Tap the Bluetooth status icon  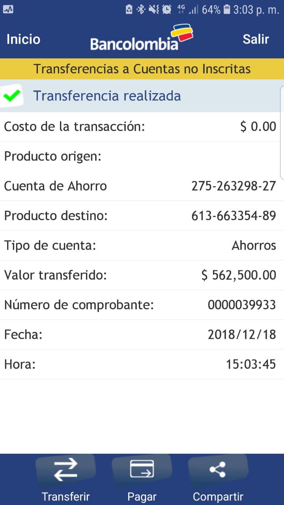141,9
